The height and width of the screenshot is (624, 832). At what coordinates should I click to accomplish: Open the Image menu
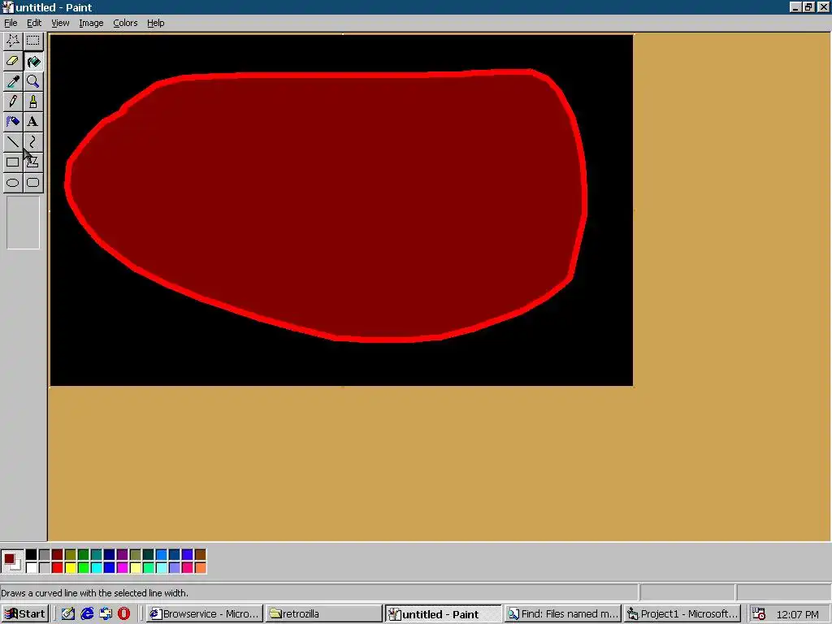tap(91, 23)
